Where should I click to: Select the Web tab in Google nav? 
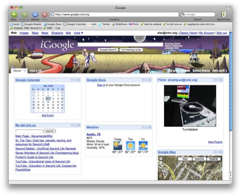(13, 33)
